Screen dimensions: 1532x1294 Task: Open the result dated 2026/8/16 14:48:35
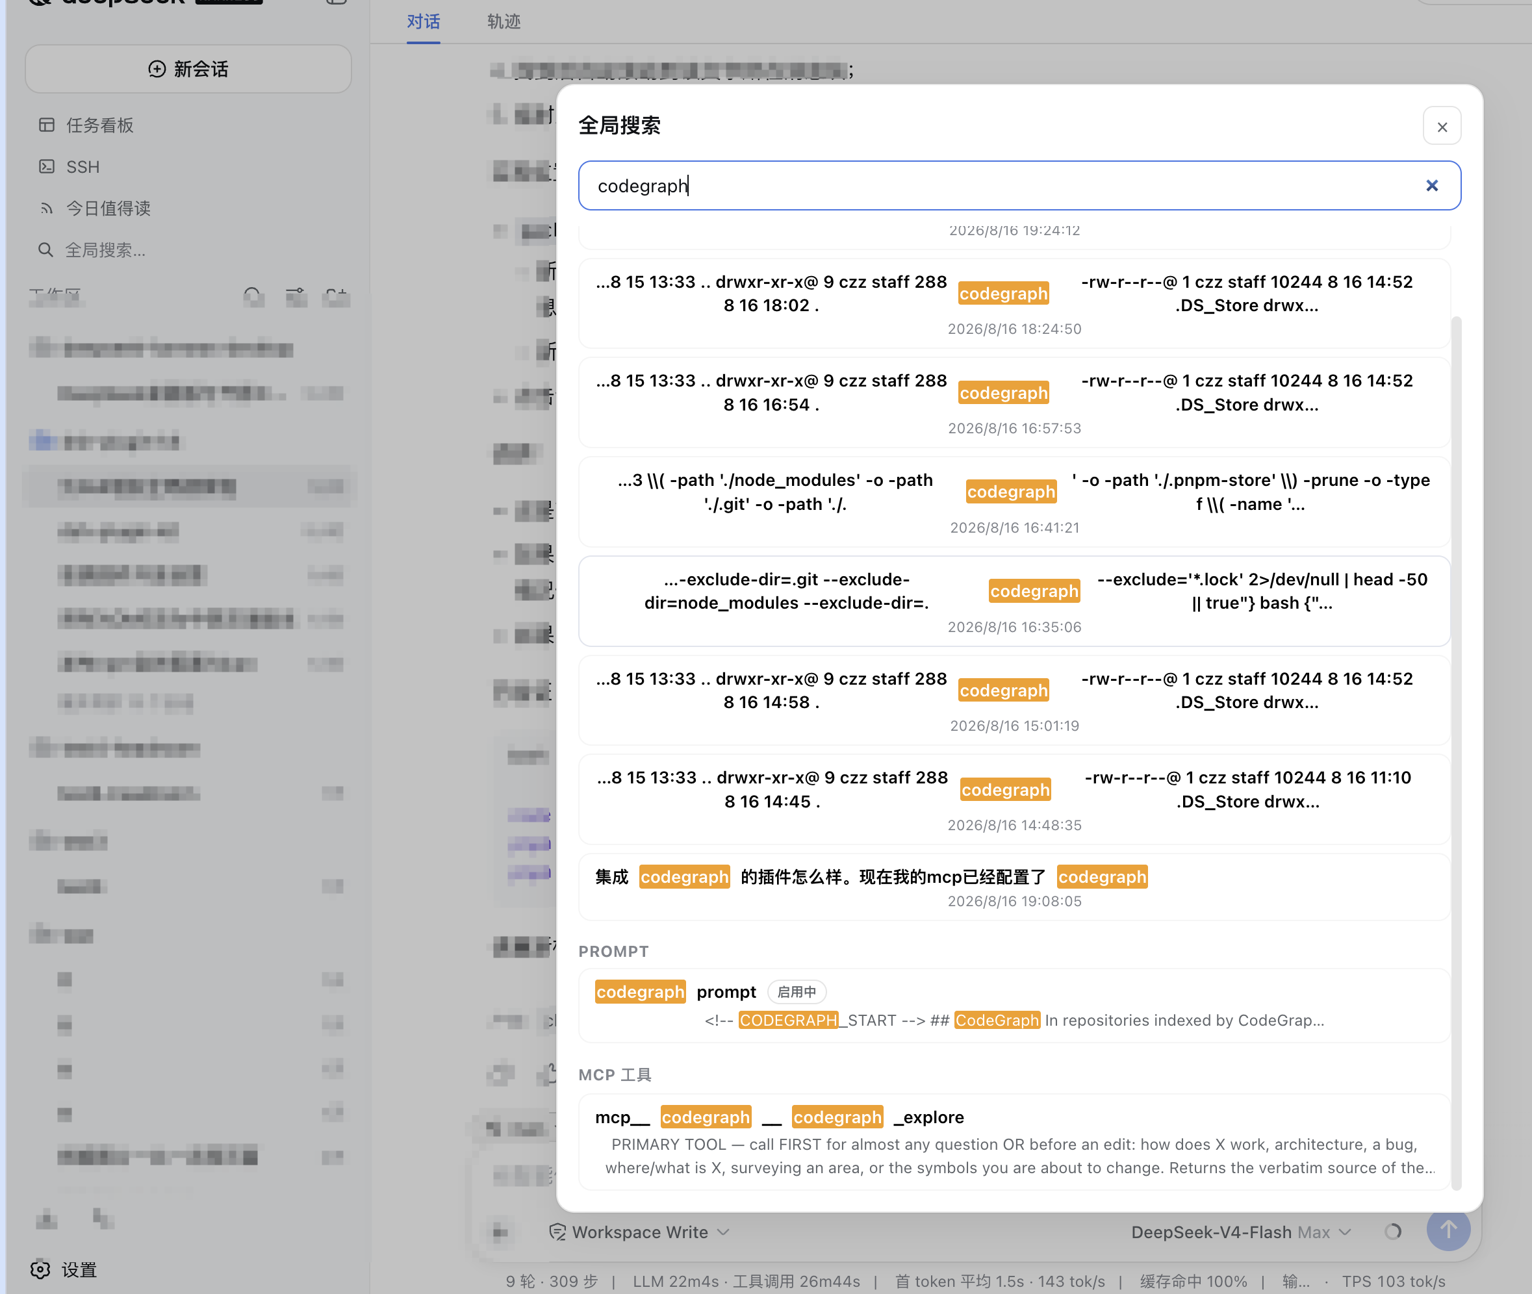(x=1014, y=800)
